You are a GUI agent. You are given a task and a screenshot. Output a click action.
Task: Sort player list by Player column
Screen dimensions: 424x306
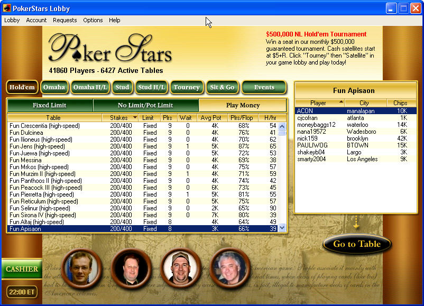(319, 103)
